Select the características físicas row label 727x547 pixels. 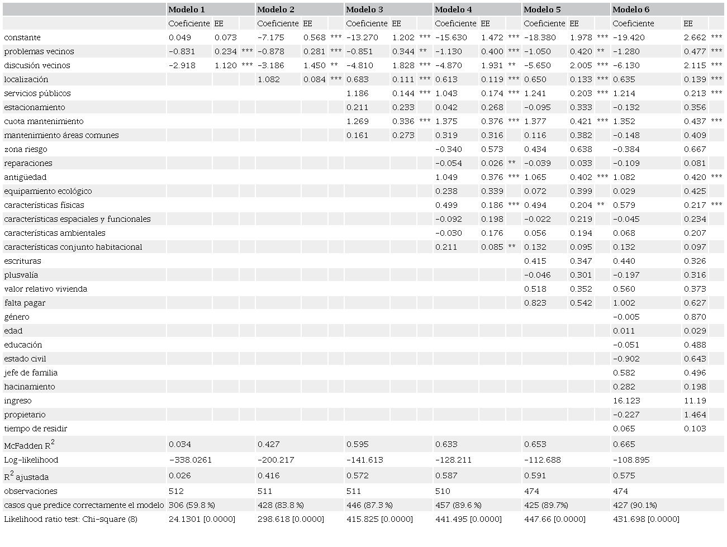click(x=43, y=205)
